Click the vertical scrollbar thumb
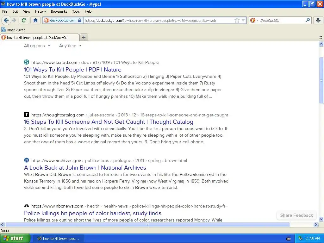324x243 pixels. [x=321, y=80]
